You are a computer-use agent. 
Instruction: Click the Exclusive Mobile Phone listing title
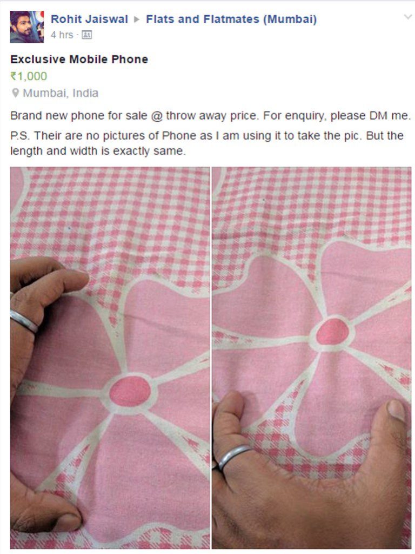[79, 60]
